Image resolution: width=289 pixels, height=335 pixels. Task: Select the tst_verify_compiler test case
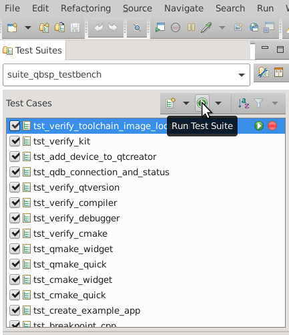(146, 203)
